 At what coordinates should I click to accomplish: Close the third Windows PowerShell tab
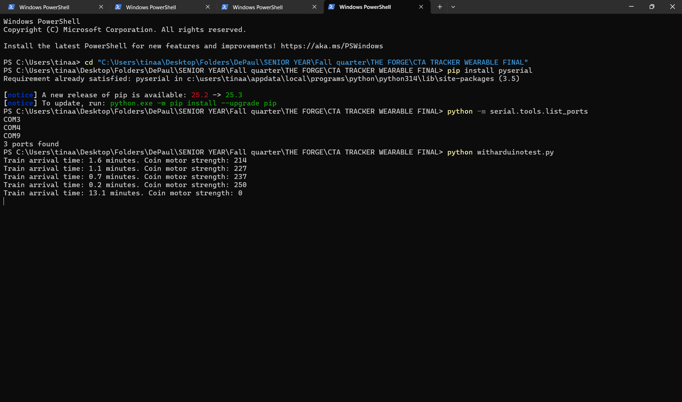point(314,7)
